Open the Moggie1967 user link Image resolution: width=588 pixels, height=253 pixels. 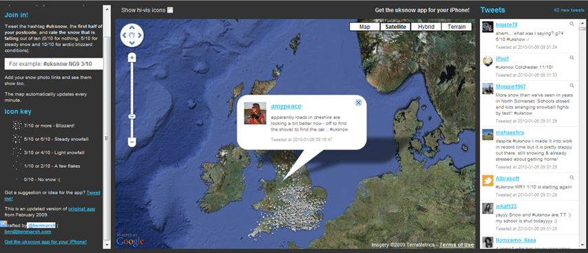(511, 86)
